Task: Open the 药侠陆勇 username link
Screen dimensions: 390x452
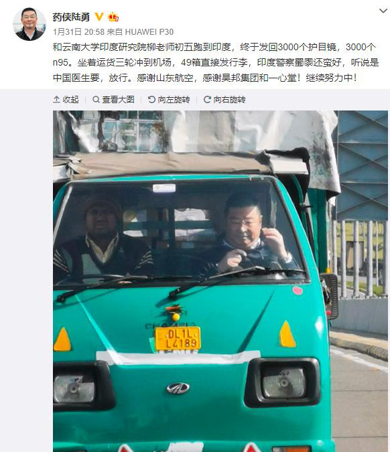Action: click(71, 17)
